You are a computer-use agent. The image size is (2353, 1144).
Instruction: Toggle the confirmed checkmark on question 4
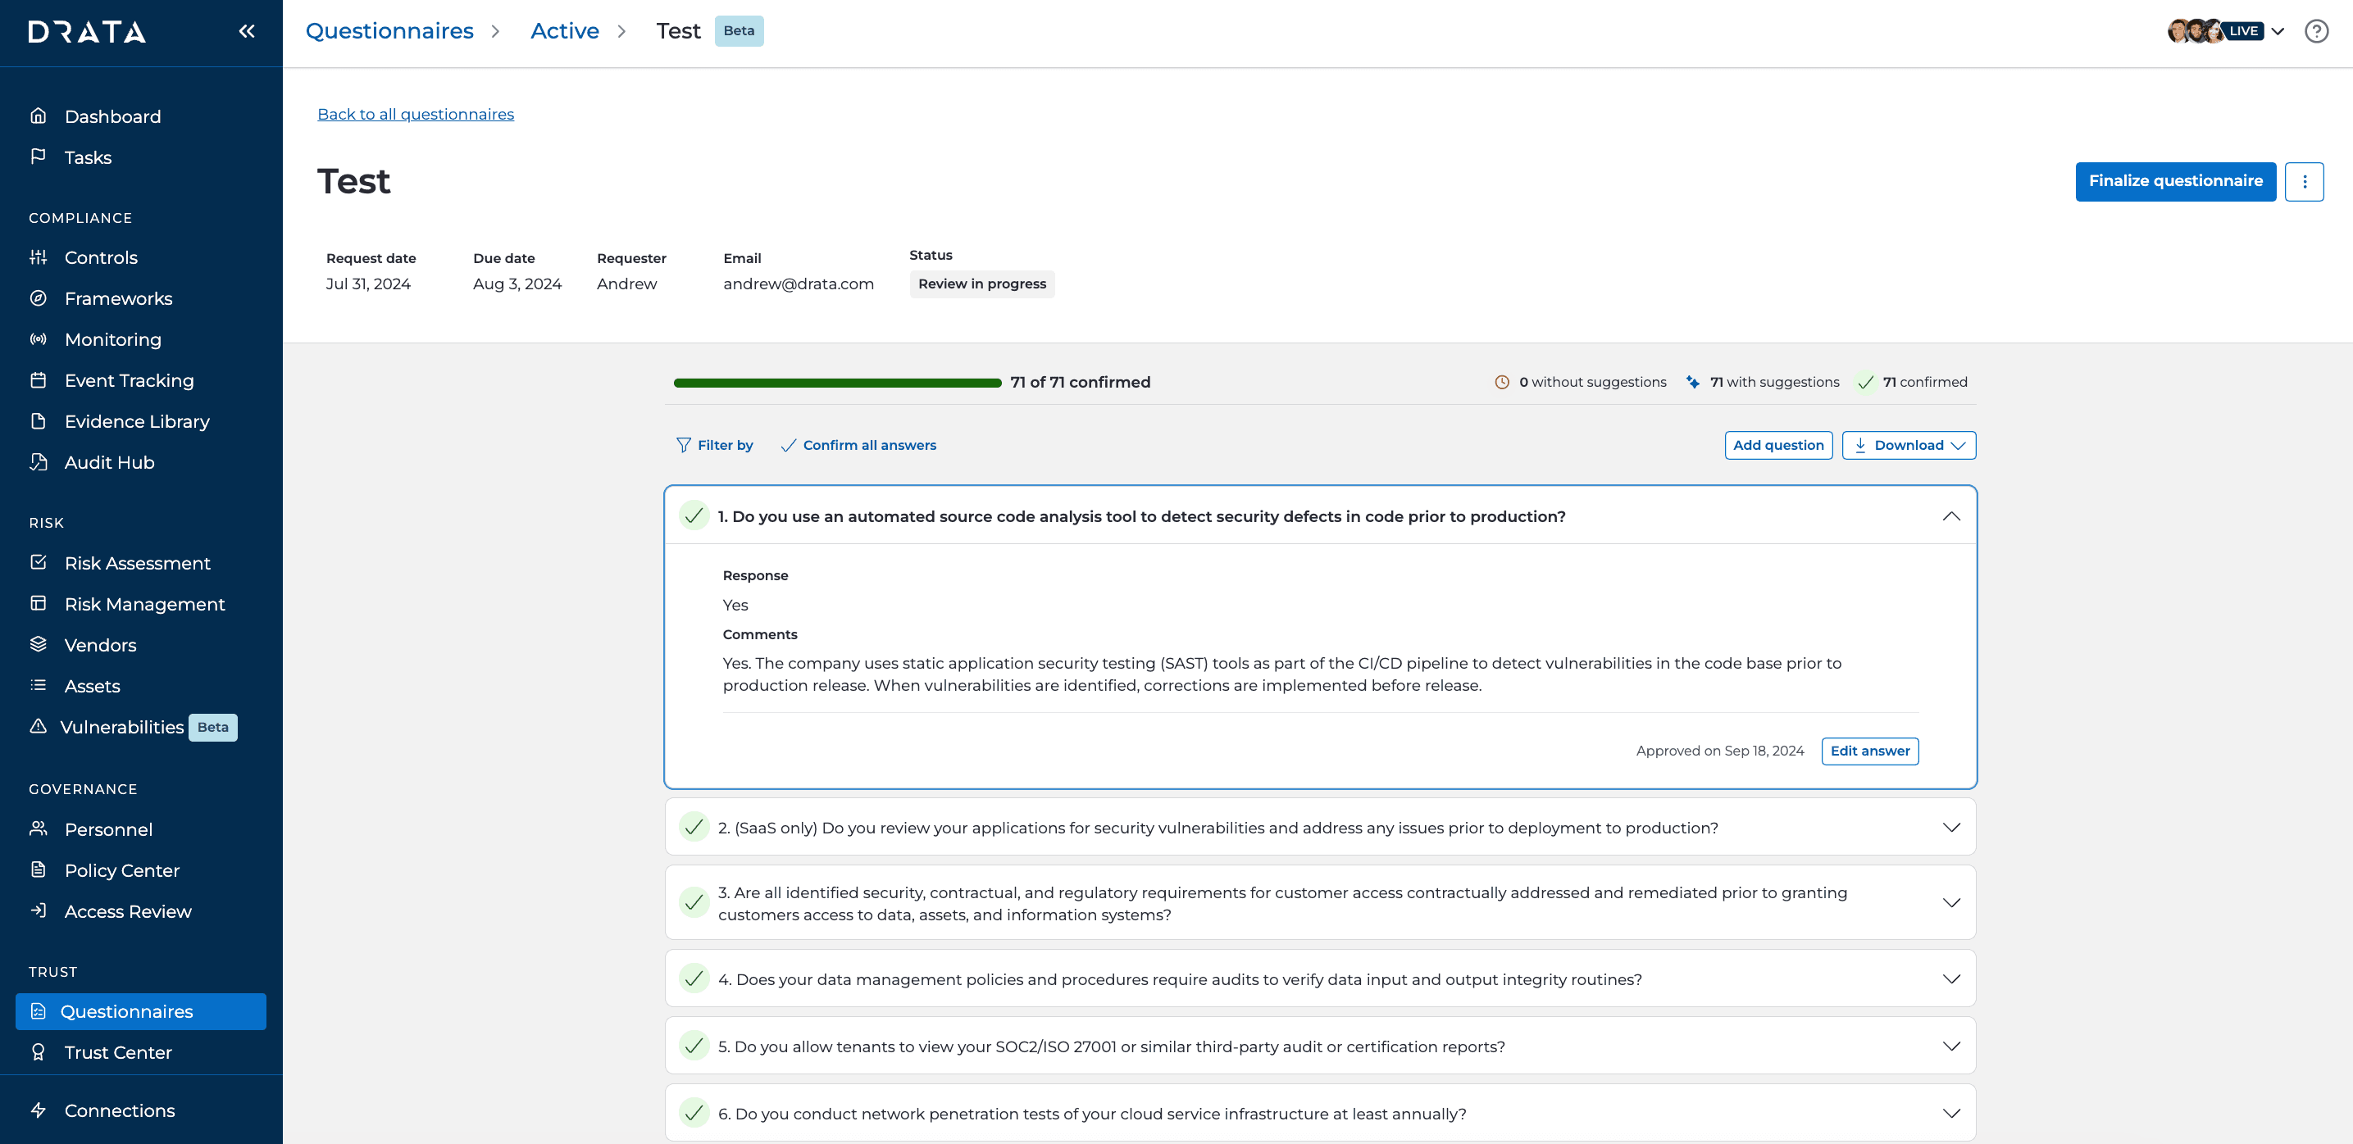pyautogui.click(x=694, y=978)
